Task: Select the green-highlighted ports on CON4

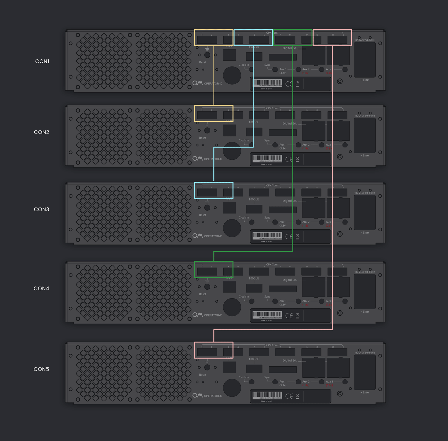Action: pos(214,269)
